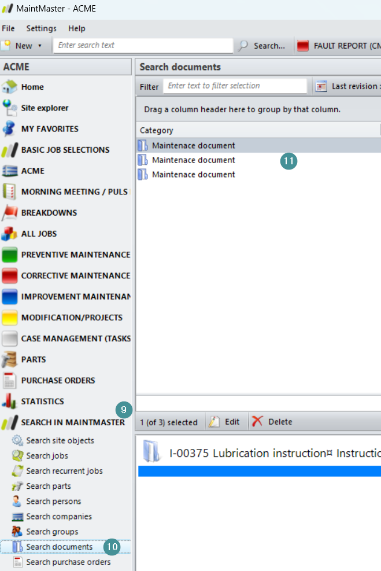Click the first Maintenace document row icon

click(143, 146)
